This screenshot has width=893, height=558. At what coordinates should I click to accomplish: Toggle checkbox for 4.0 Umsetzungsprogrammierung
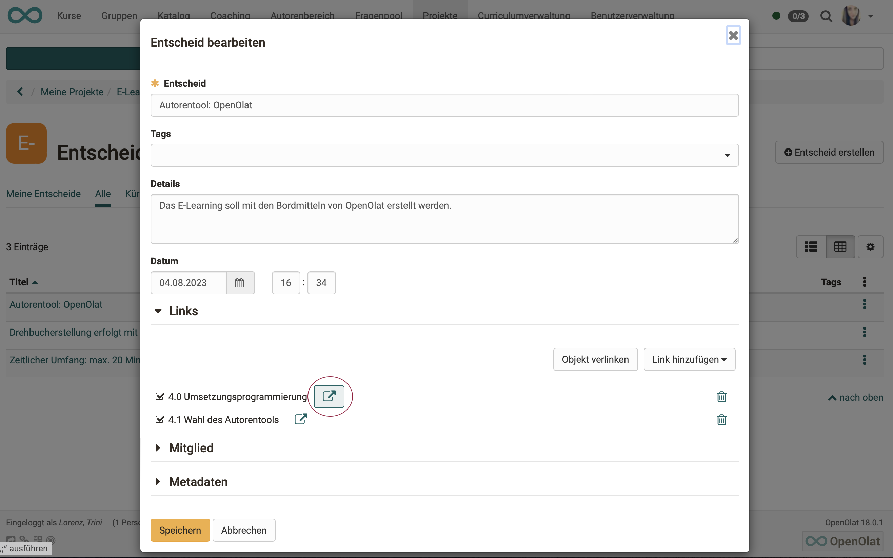point(159,396)
